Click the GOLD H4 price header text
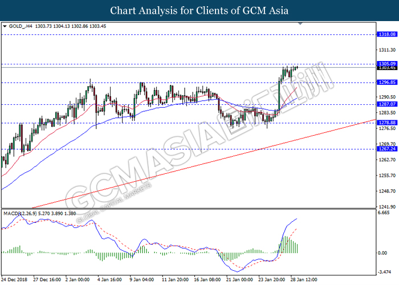Screen dimensions: 399x285 [58, 26]
